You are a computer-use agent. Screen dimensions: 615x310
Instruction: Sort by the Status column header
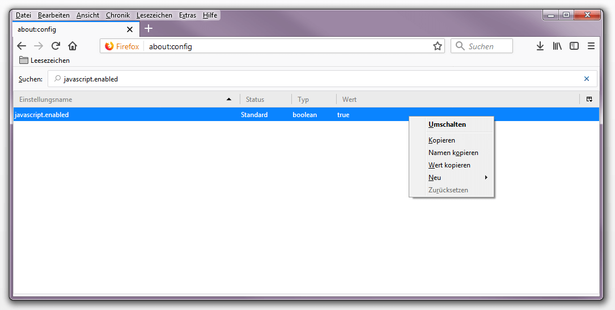coord(266,100)
